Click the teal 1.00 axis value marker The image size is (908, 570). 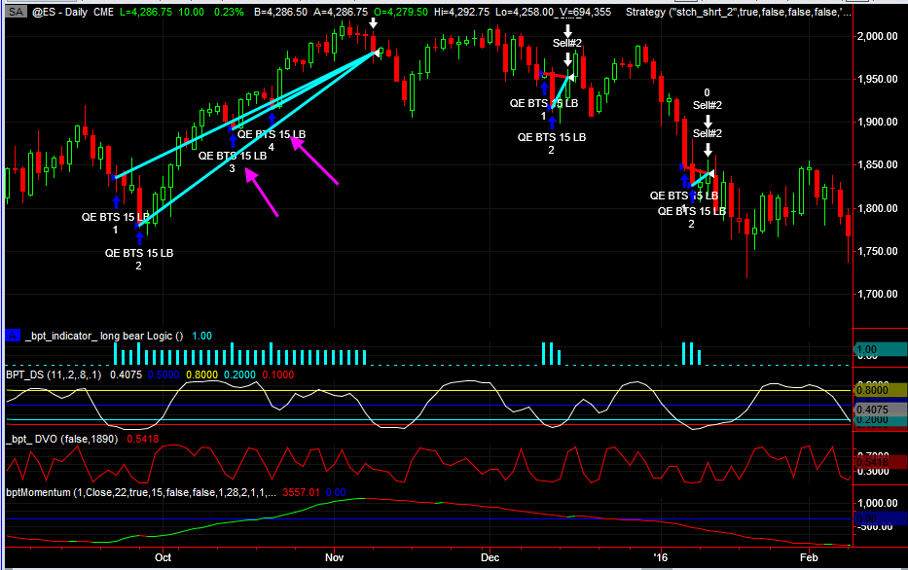pos(879,349)
